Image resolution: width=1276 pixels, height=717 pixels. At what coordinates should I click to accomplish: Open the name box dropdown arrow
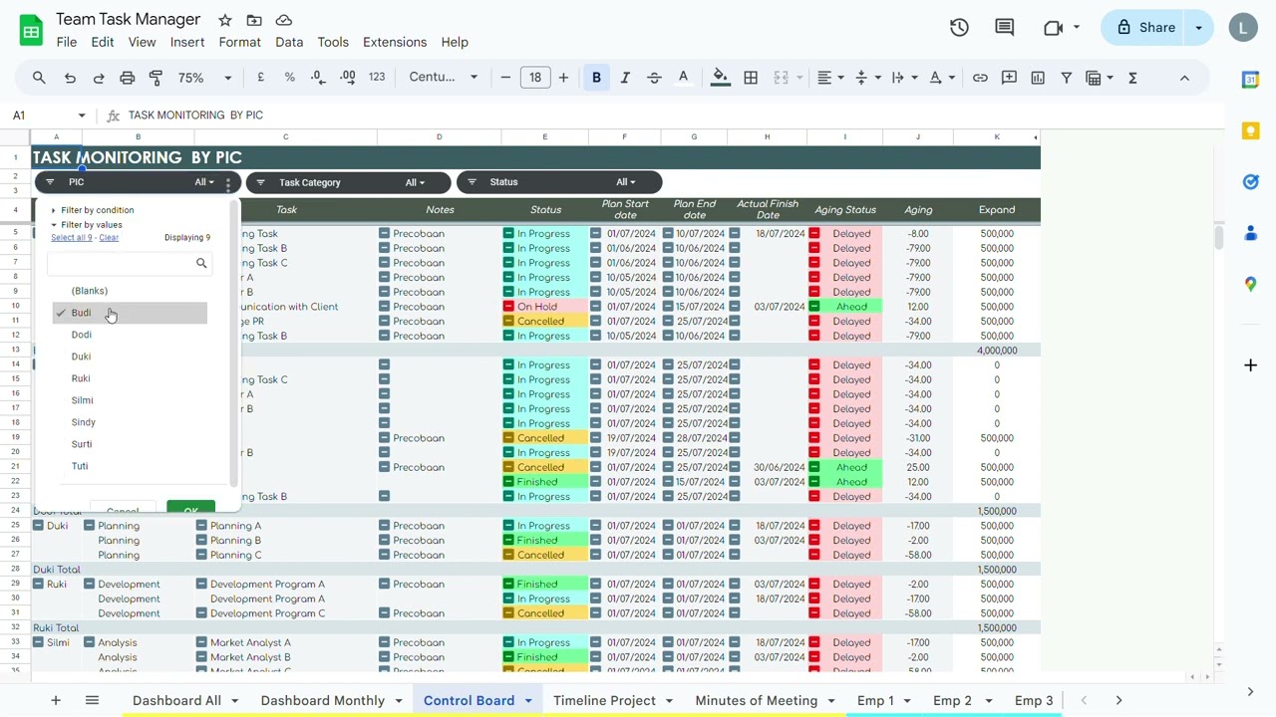[82, 116]
